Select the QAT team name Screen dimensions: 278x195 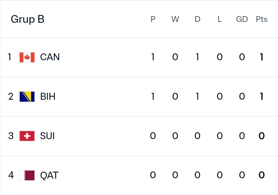click(49, 176)
